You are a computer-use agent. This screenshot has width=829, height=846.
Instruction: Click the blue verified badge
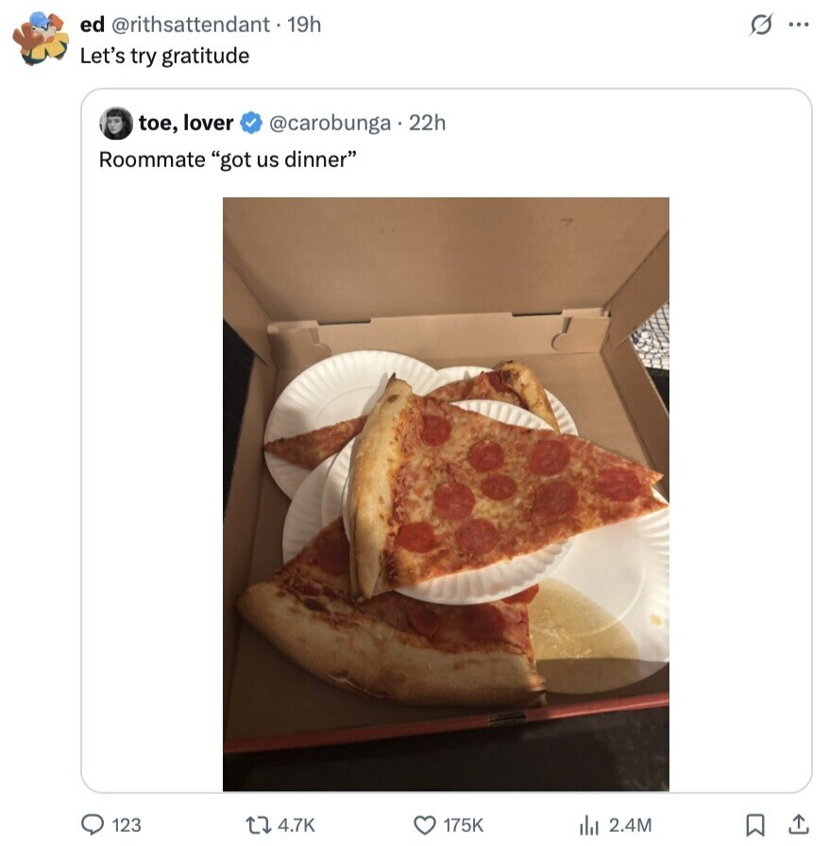[x=250, y=123]
